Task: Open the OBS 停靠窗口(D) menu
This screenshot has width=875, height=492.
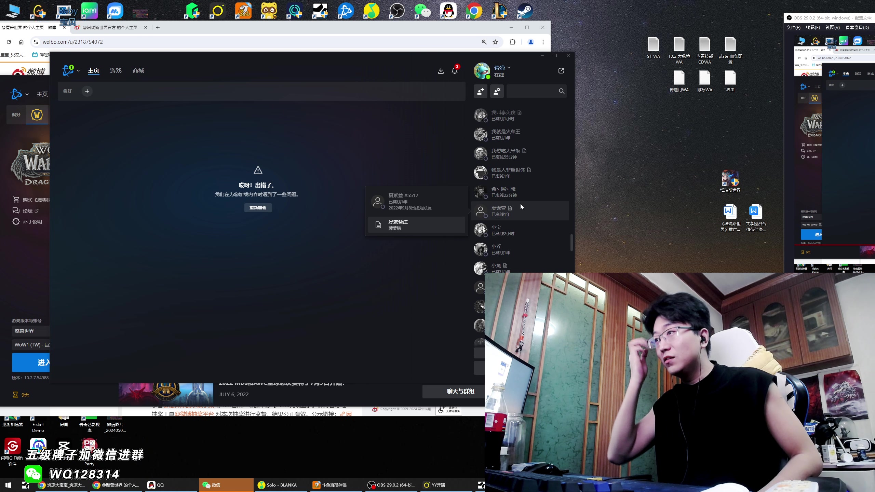Action: coord(857,28)
